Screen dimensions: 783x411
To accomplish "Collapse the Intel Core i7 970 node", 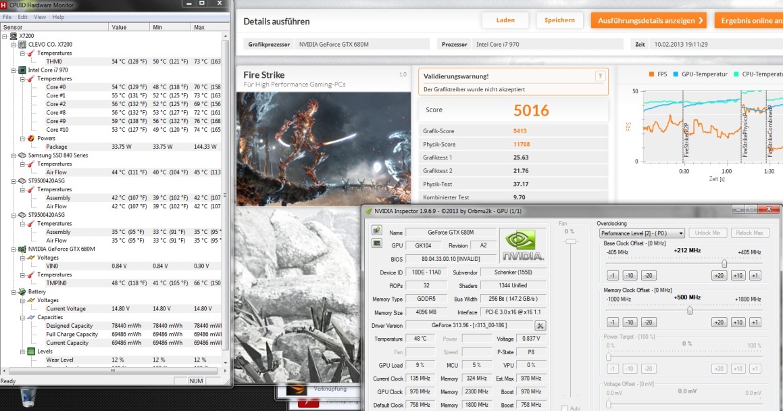I will point(14,70).
